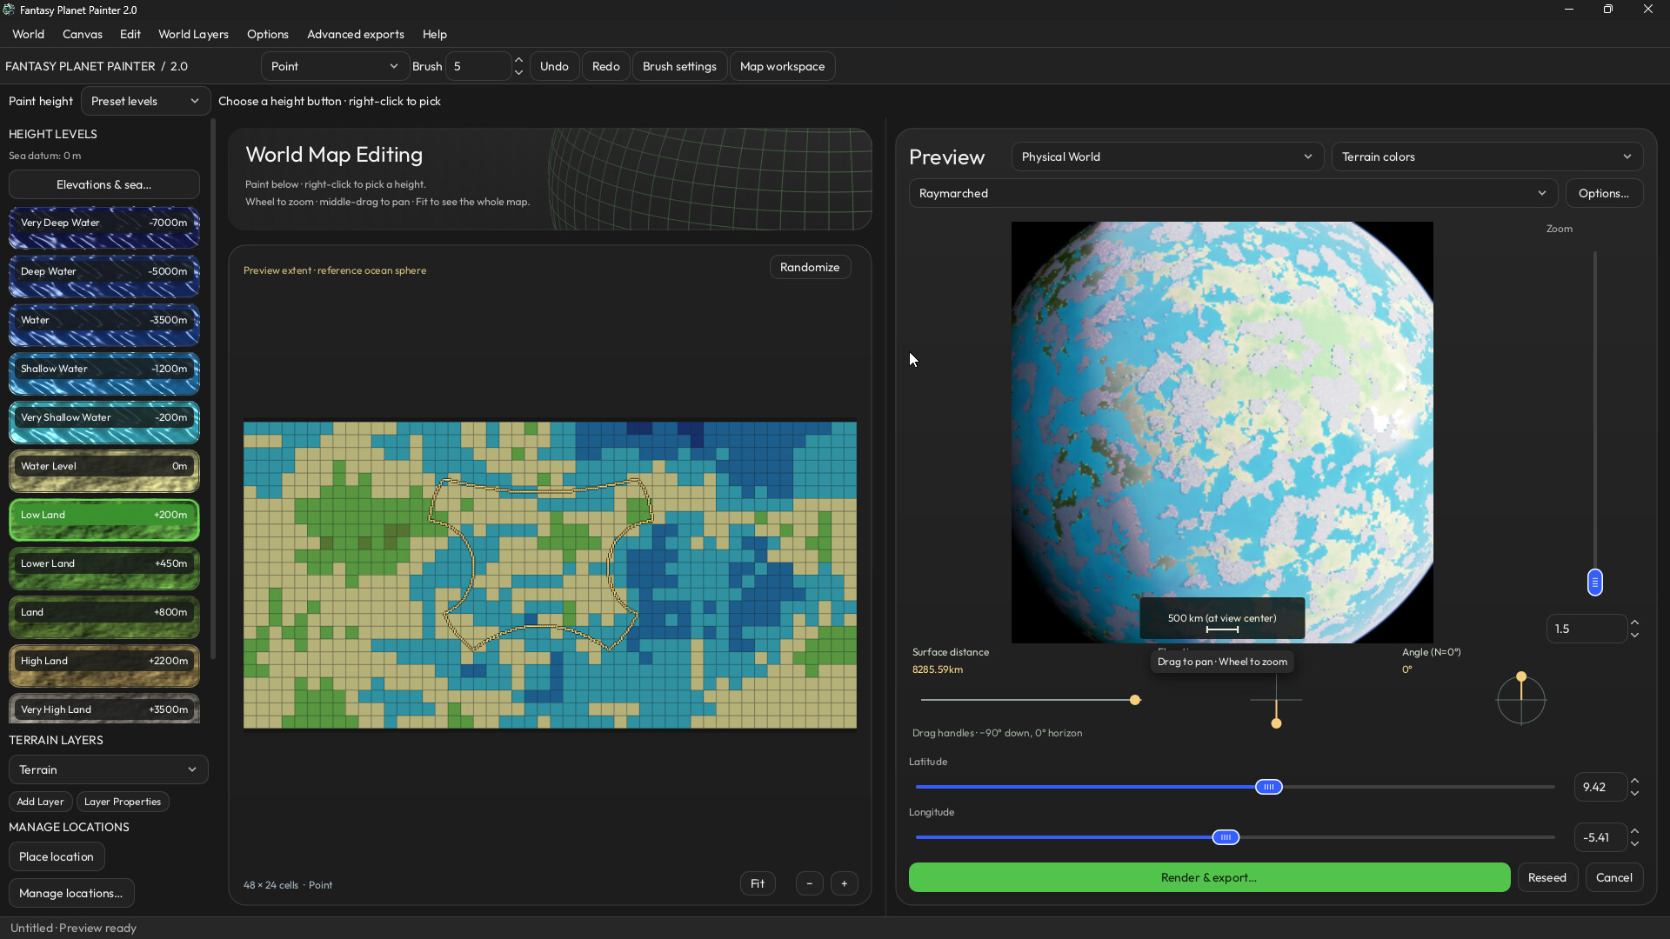Select Land +800m height swatch
Screen dimensions: 1670x939
pyautogui.click(x=104, y=617)
